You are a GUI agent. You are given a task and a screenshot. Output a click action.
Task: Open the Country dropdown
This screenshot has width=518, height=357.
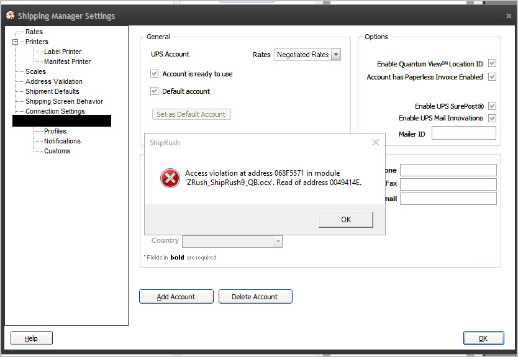pyautogui.click(x=278, y=242)
